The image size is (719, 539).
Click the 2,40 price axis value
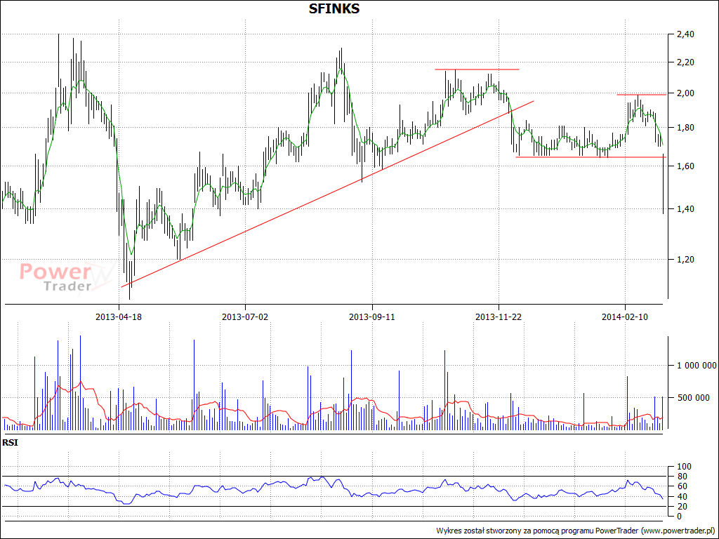685,34
